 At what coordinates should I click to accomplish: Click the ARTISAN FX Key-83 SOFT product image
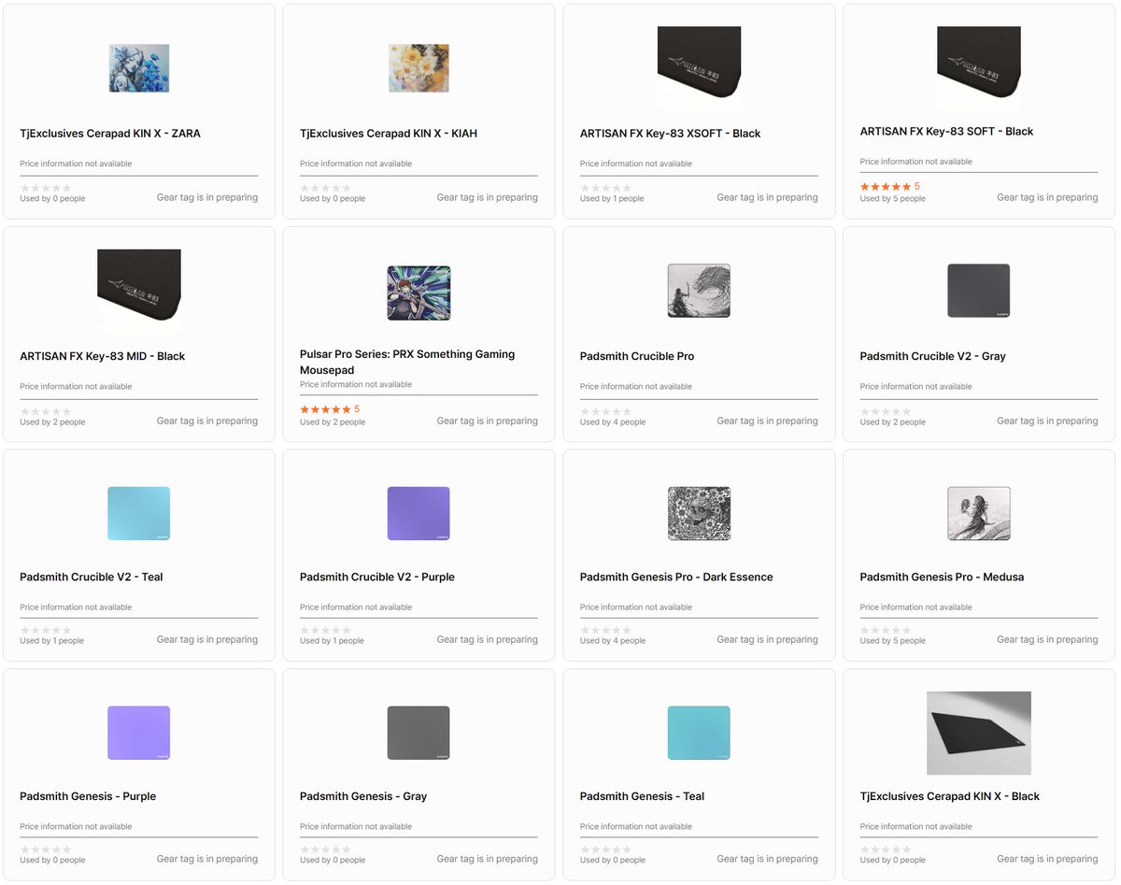pos(979,64)
